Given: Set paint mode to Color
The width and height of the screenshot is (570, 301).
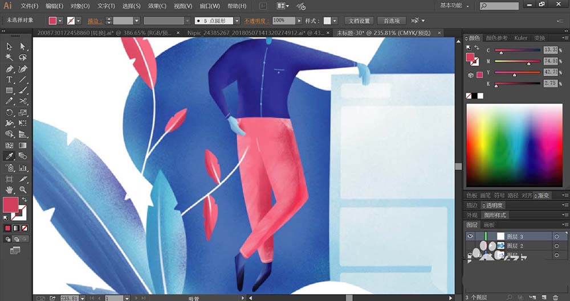Looking at the screenshot, I should (x=7, y=228).
